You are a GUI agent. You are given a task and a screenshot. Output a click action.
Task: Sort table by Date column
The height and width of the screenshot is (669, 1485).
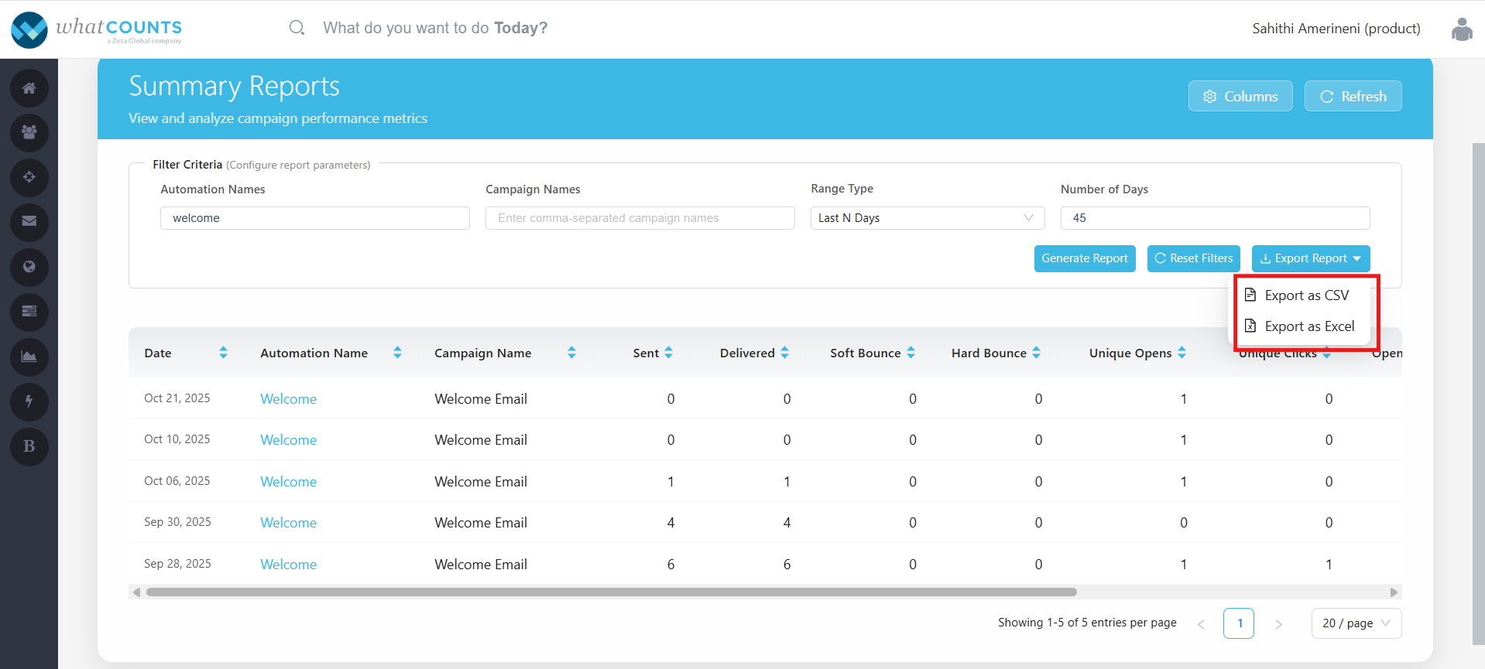tap(223, 353)
